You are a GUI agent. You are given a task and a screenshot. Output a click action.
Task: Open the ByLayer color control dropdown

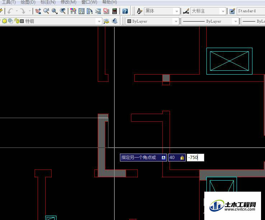pos(152,21)
